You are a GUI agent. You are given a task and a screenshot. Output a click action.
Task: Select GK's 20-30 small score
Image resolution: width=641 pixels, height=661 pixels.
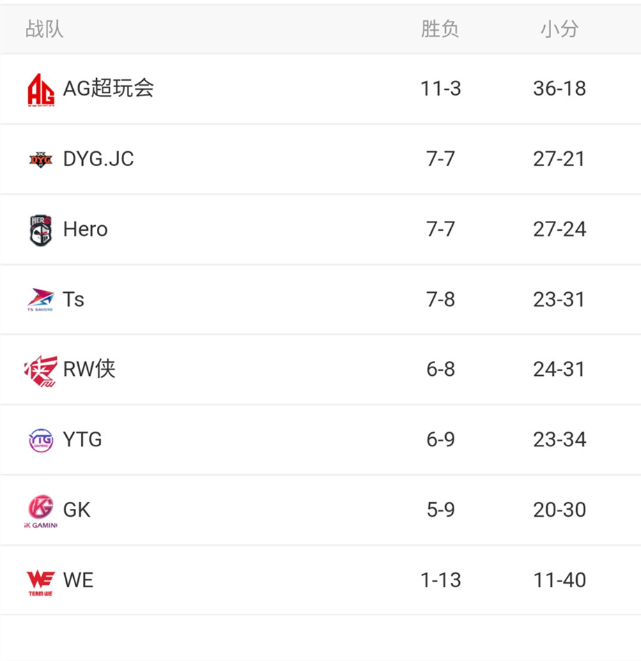pyautogui.click(x=559, y=510)
